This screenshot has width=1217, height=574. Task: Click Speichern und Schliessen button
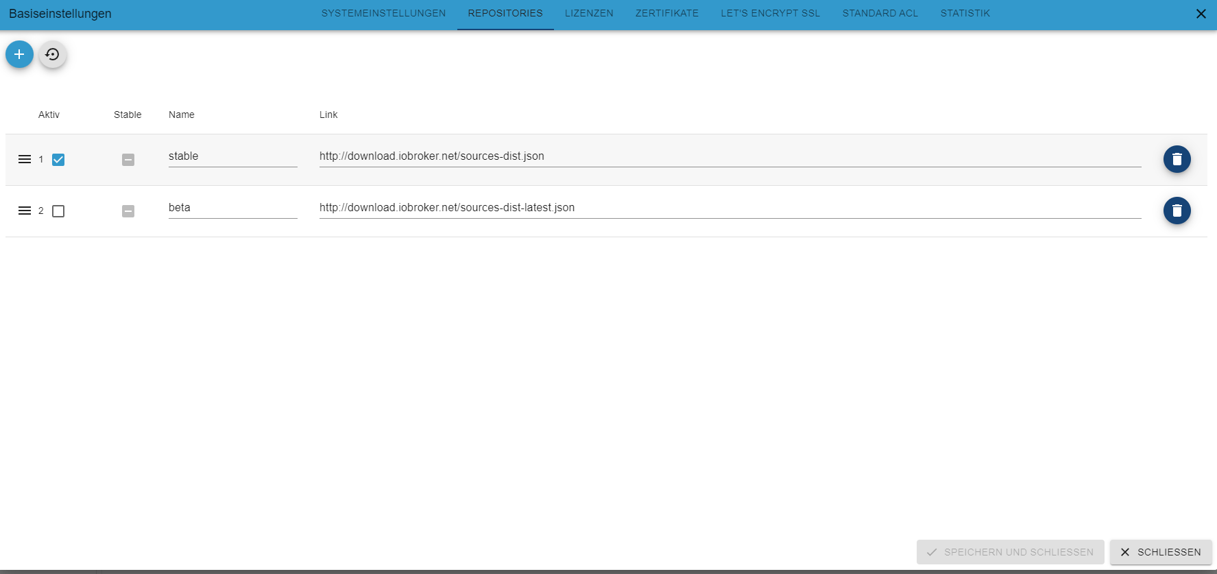[x=1010, y=552]
